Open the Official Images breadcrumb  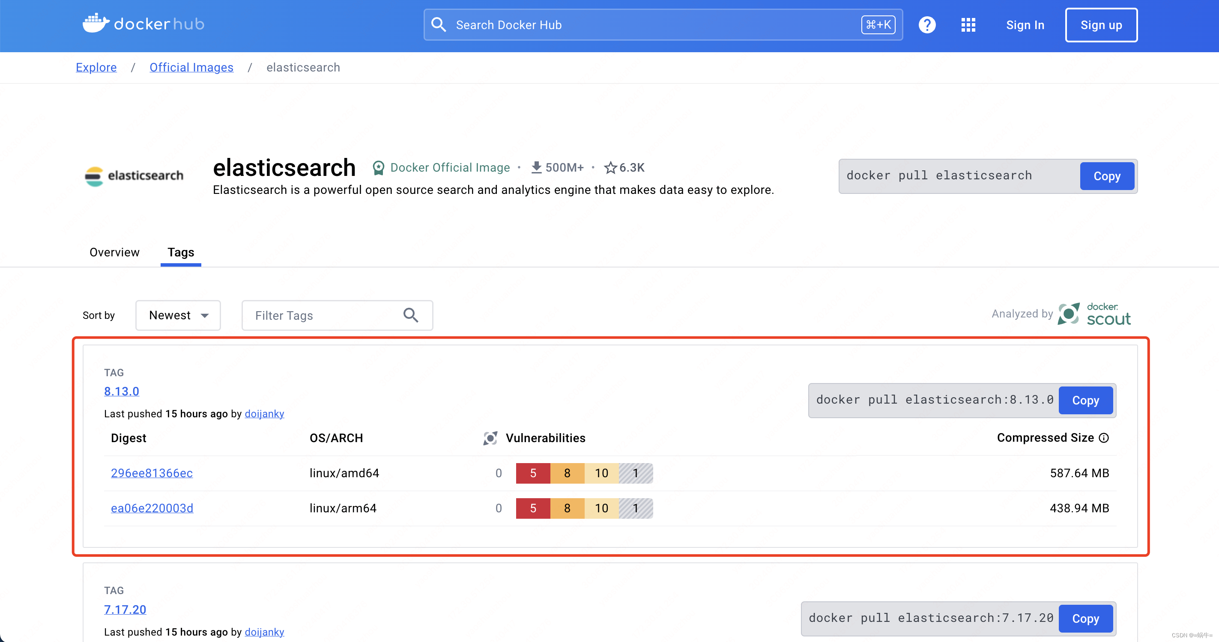[191, 68]
